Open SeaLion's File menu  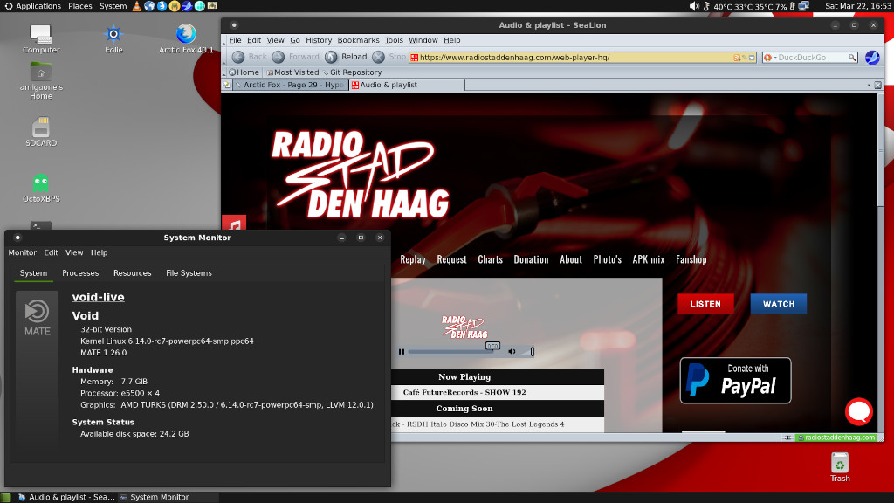point(236,40)
